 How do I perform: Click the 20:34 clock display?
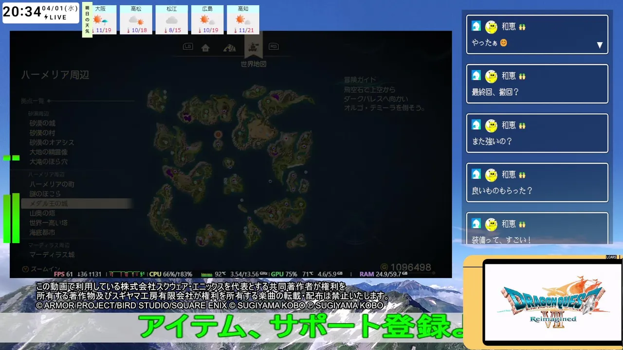point(22,12)
